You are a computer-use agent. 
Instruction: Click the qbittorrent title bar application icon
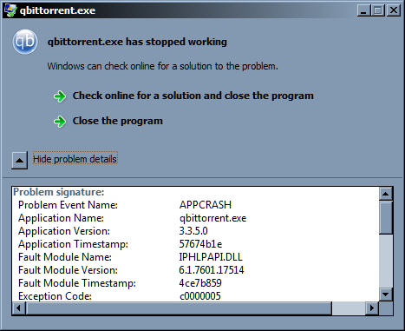tap(10, 10)
